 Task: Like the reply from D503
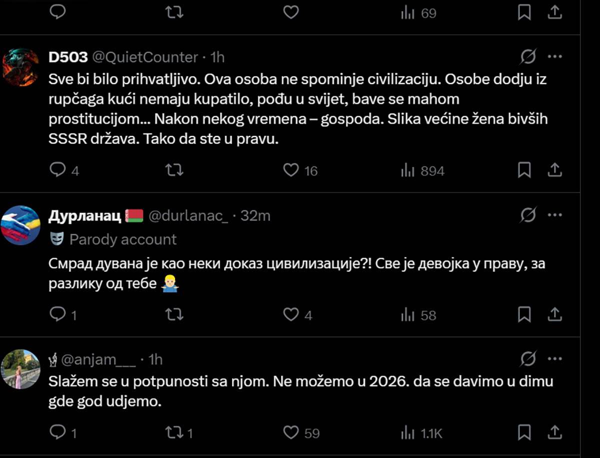click(290, 170)
